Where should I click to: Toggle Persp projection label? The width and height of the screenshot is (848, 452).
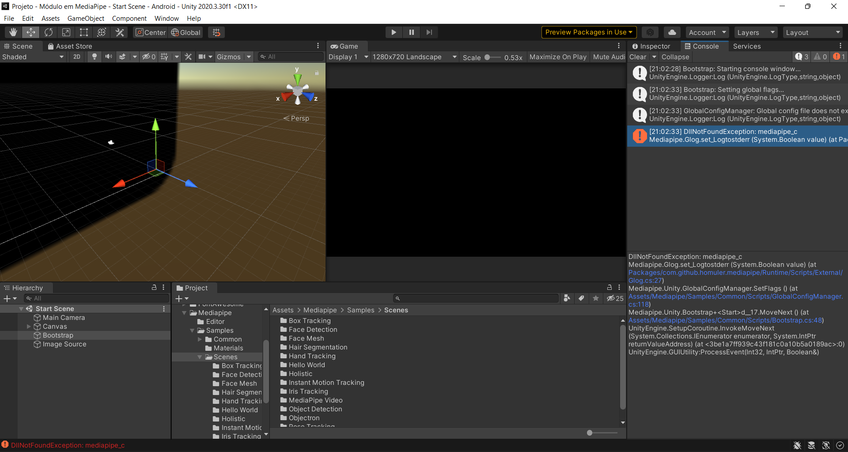click(296, 118)
